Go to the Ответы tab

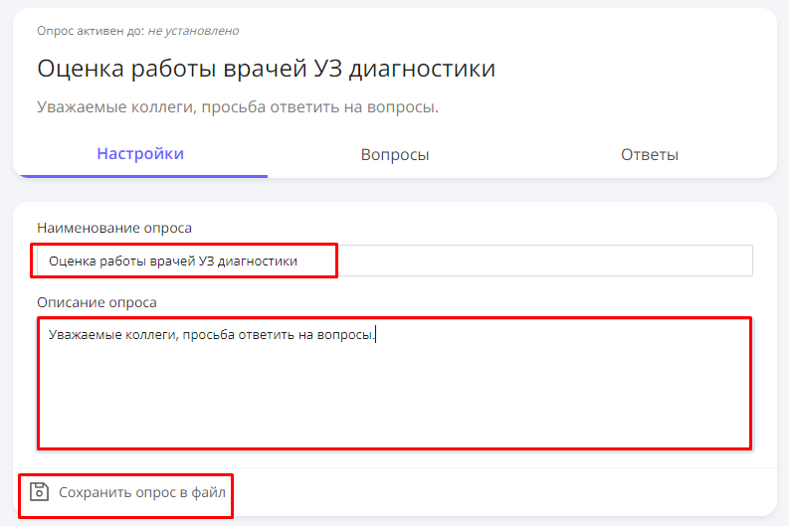(649, 155)
